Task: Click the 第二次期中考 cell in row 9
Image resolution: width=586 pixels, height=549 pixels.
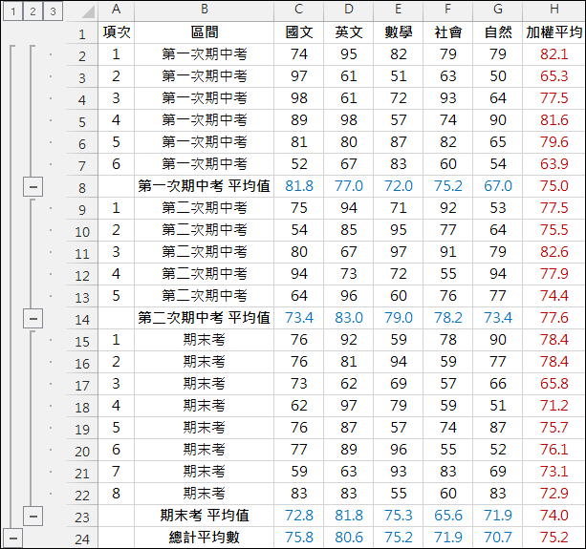Action: point(204,208)
